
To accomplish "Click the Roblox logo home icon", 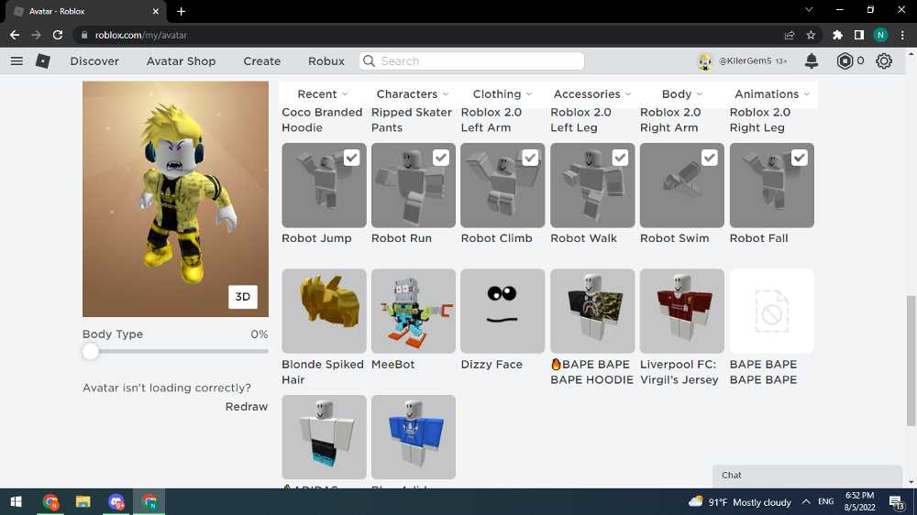I will point(43,61).
